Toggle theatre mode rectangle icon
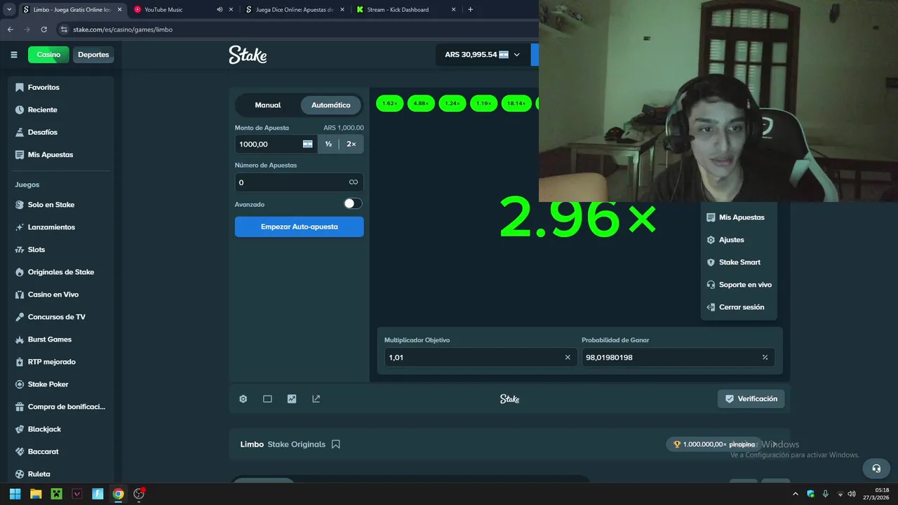The width and height of the screenshot is (898, 505). tap(267, 398)
